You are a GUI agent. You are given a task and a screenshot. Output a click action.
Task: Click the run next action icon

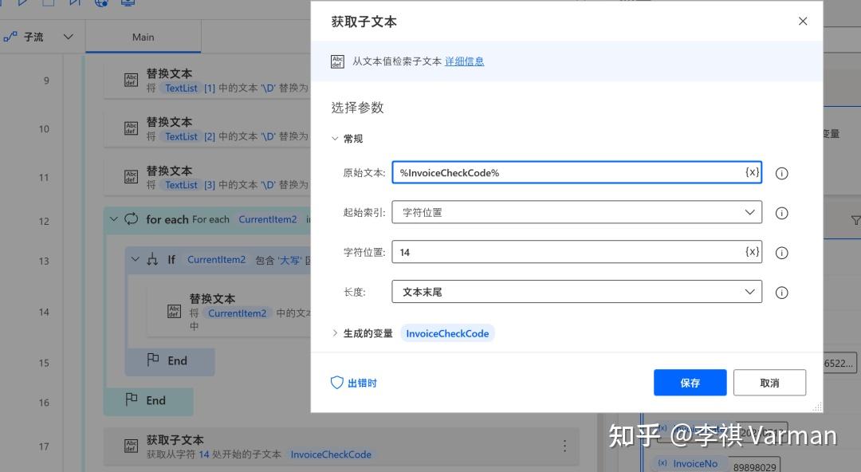click(74, 3)
